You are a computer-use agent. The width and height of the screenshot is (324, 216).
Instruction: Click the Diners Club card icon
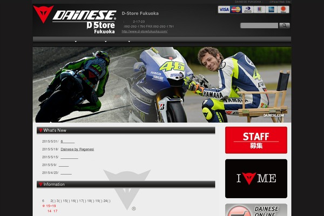247,10
